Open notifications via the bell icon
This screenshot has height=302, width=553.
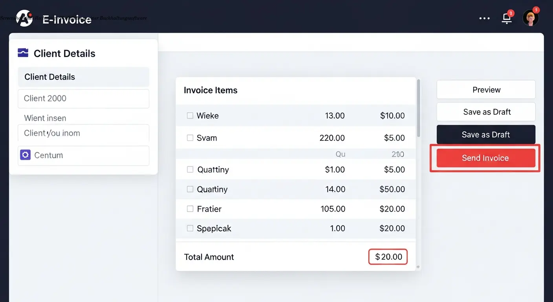[506, 18]
